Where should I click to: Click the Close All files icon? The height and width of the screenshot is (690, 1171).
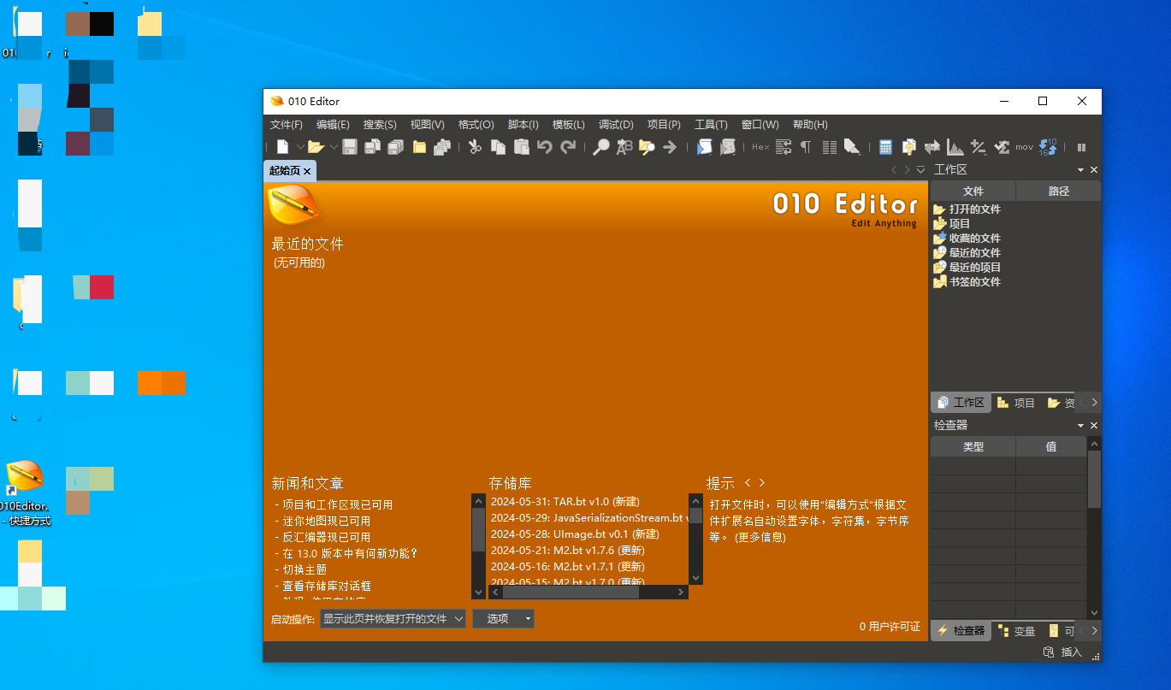[441, 147]
